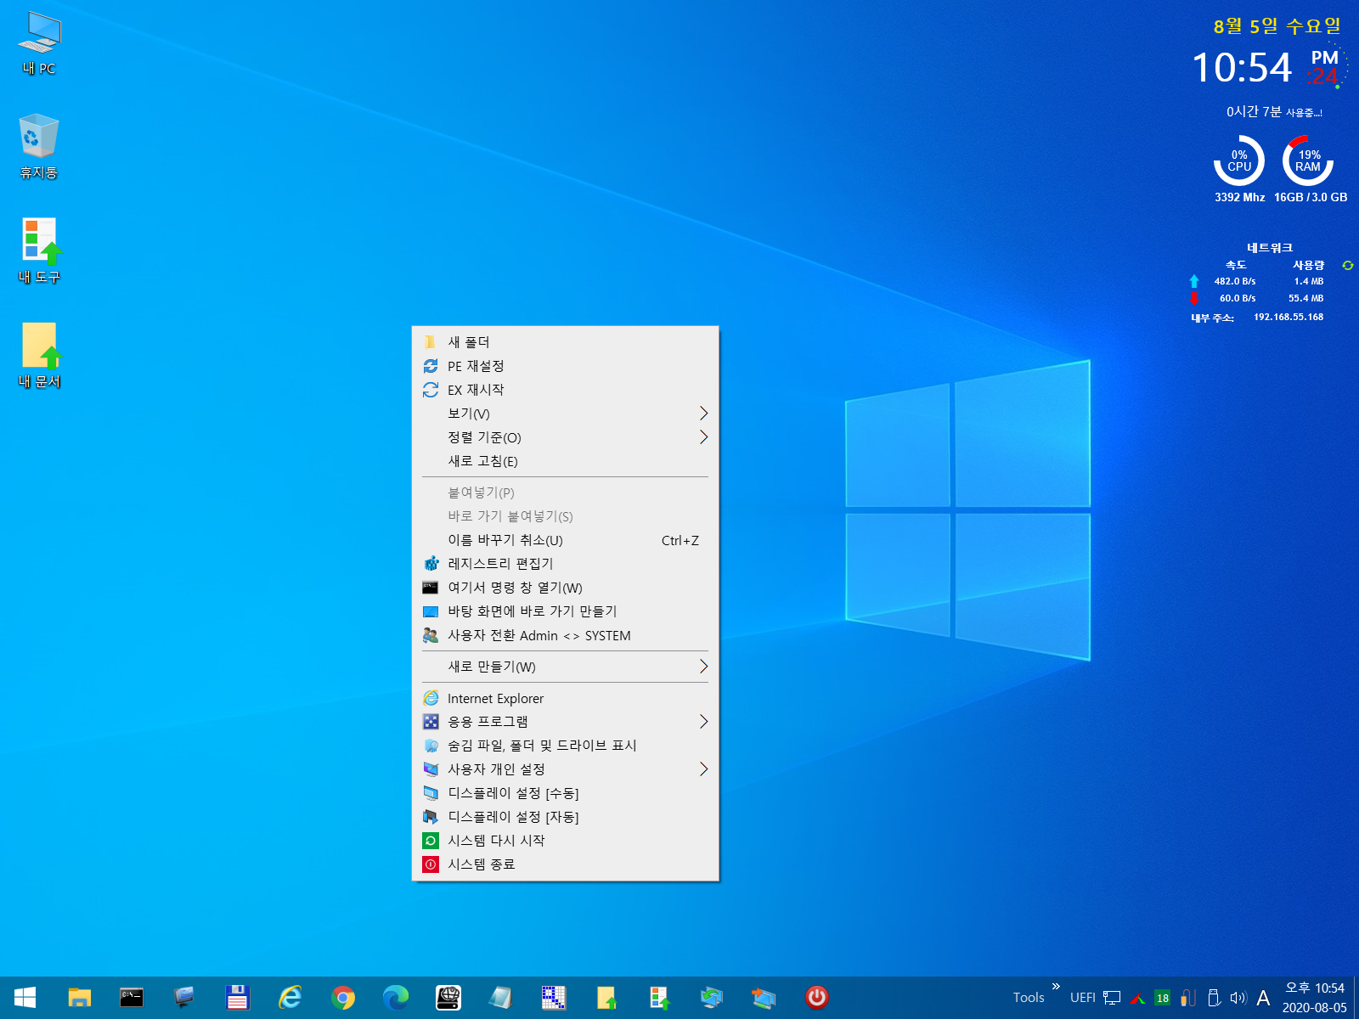This screenshot has width=1359, height=1019.
Task: Click the 8월 5일 수요일 date text
Action: (x=1277, y=26)
